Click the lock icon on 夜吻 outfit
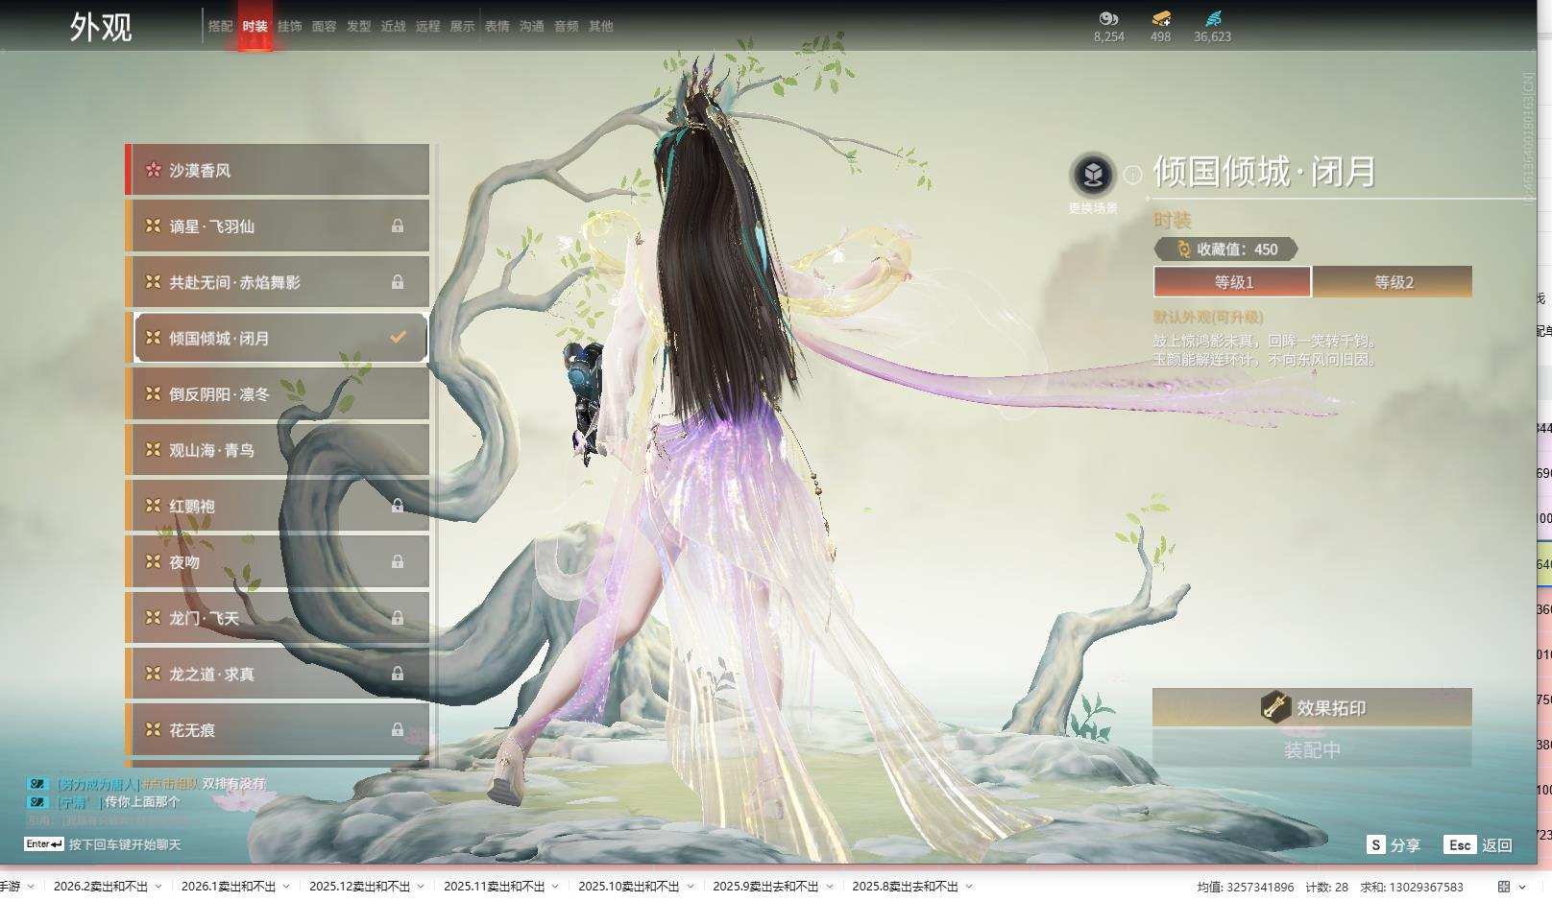Image resolution: width=1552 pixels, height=901 pixels. (x=397, y=562)
